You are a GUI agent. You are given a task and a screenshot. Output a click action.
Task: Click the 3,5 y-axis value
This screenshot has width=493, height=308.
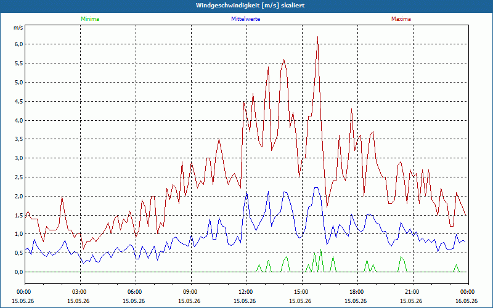click(19, 139)
